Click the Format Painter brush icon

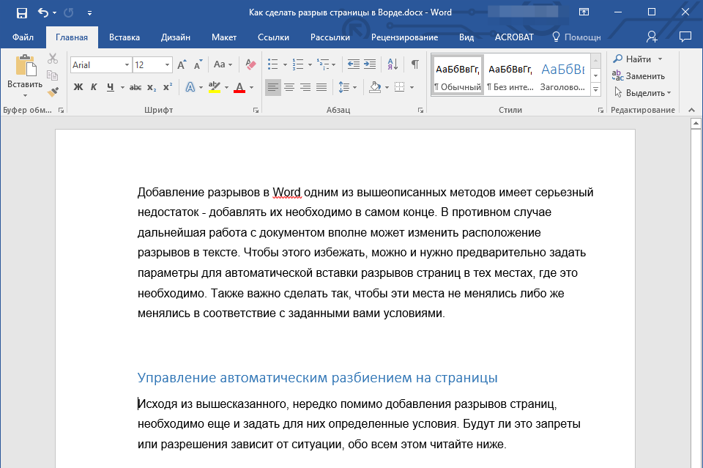53,92
